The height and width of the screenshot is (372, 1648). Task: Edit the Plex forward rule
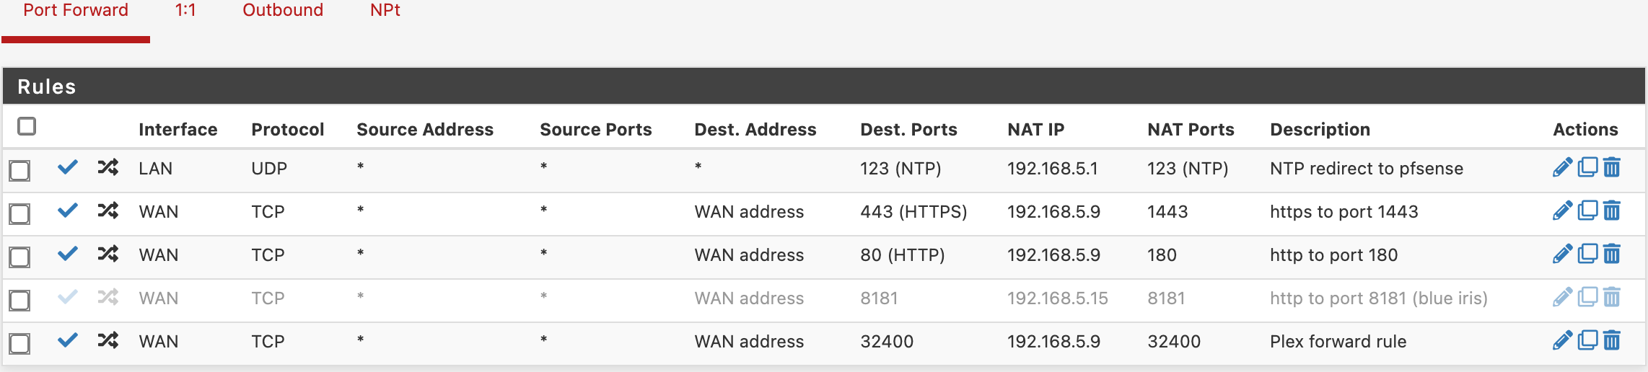tap(1562, 341)
